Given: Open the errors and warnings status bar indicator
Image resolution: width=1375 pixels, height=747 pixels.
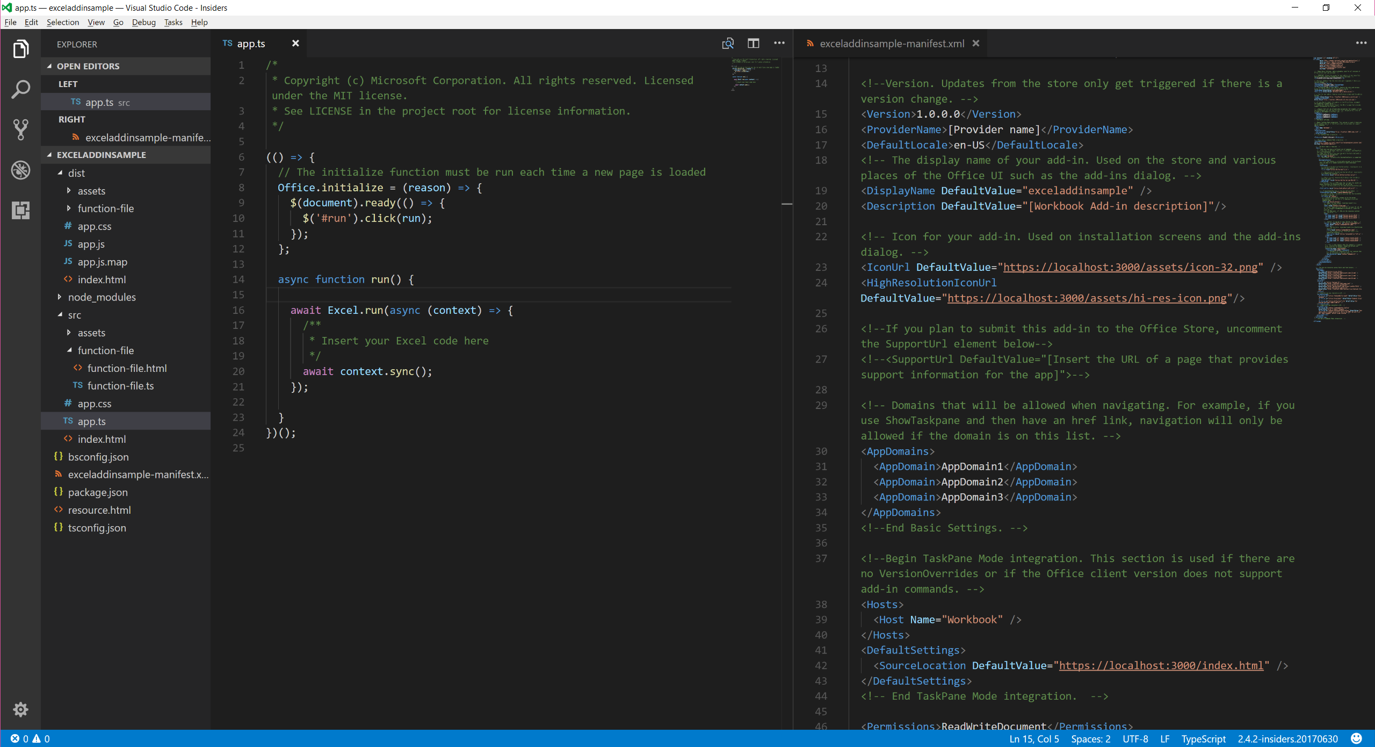Looking at the screenshot, I should (x=30, y=738).
